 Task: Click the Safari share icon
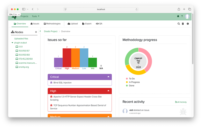click(x=179, y=9)
